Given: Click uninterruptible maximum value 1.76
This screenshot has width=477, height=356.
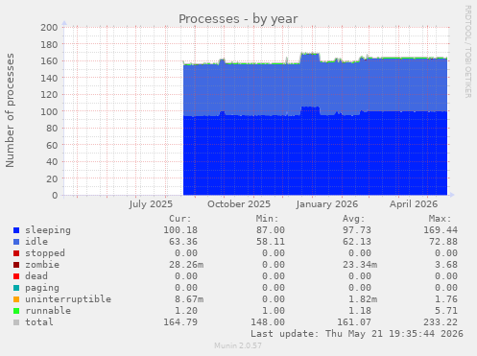Looking at the screenshot, I should point(446,299).
